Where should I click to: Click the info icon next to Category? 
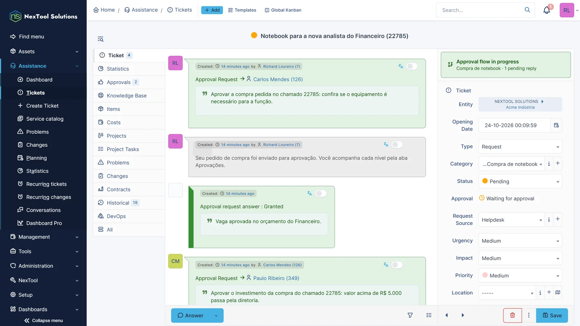coord(549,164)
